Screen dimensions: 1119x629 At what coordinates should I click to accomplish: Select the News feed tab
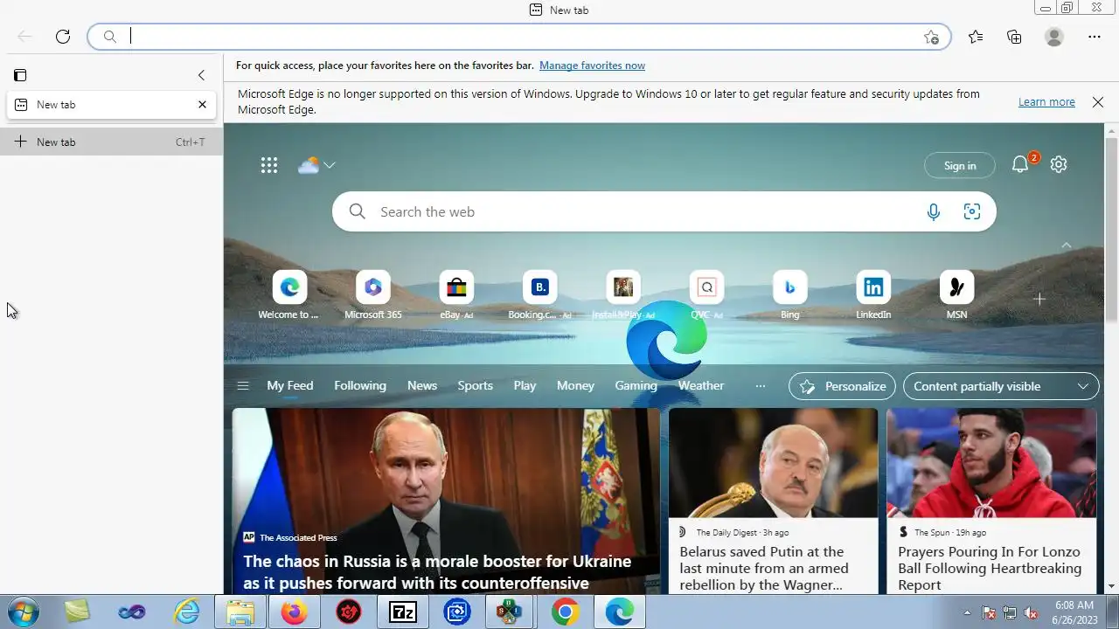422,385
